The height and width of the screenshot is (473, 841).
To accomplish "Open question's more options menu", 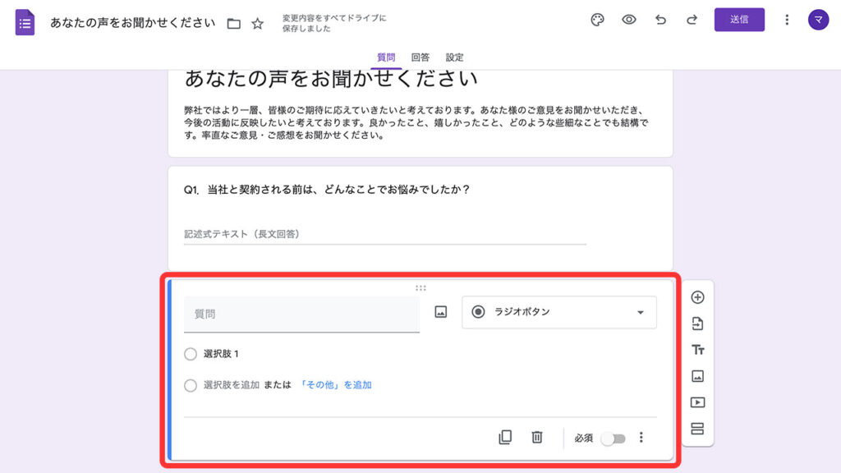I will [641, 437].
